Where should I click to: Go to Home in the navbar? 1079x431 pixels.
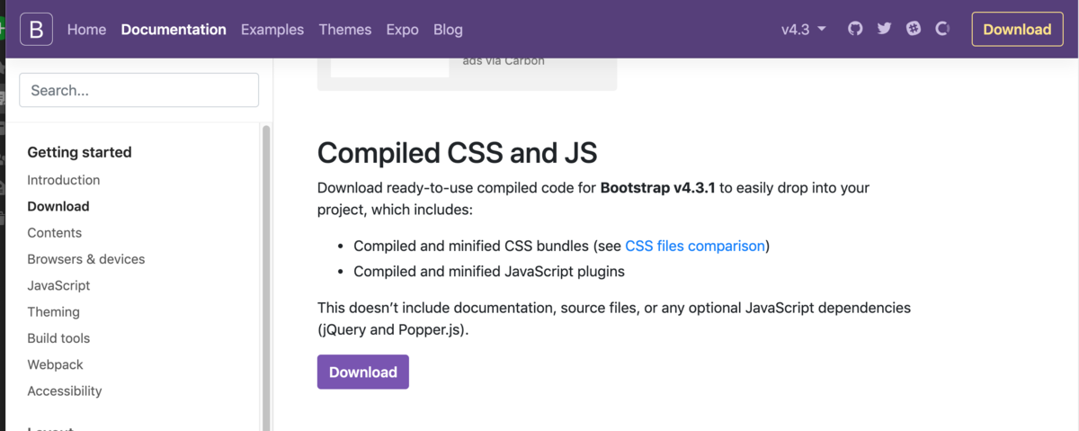86,30
